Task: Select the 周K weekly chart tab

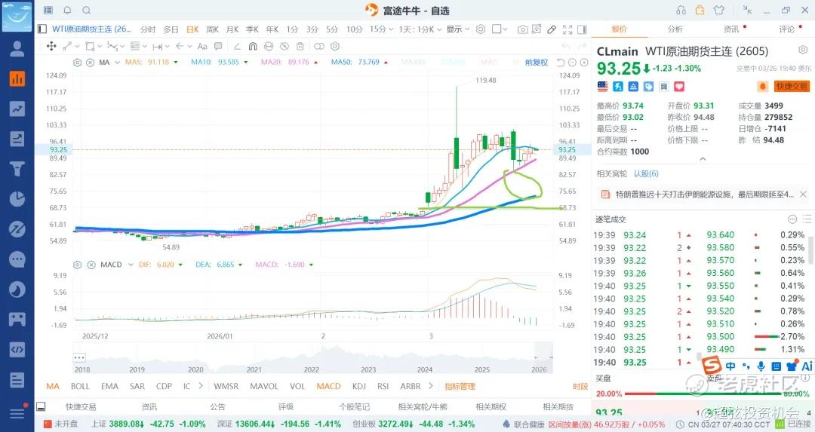Action: click(x=212, y=29)
